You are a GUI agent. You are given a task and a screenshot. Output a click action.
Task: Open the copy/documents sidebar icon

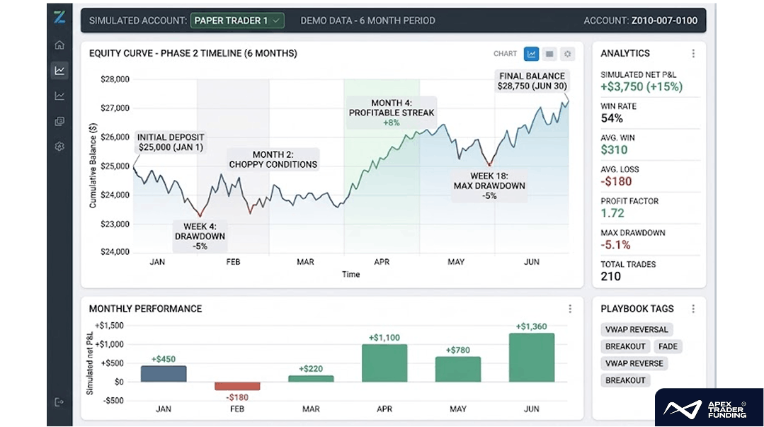[59, 121]
